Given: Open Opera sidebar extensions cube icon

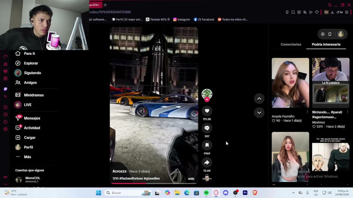Looking at the screenshot, I should click(5, 122).
